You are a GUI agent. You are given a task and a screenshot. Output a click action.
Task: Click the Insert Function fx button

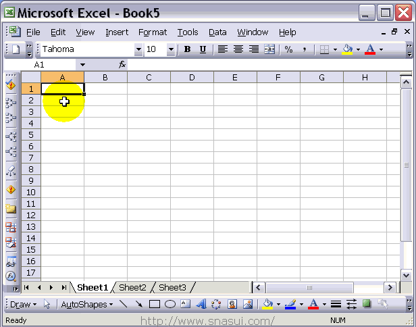tap(122, 64)
